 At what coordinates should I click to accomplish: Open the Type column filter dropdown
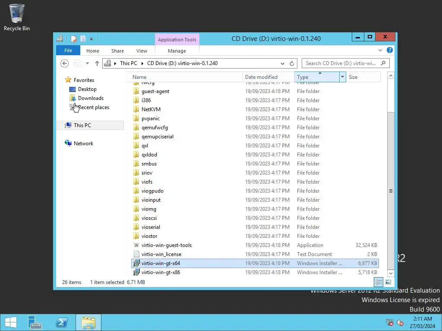click(x=342, y=77)
